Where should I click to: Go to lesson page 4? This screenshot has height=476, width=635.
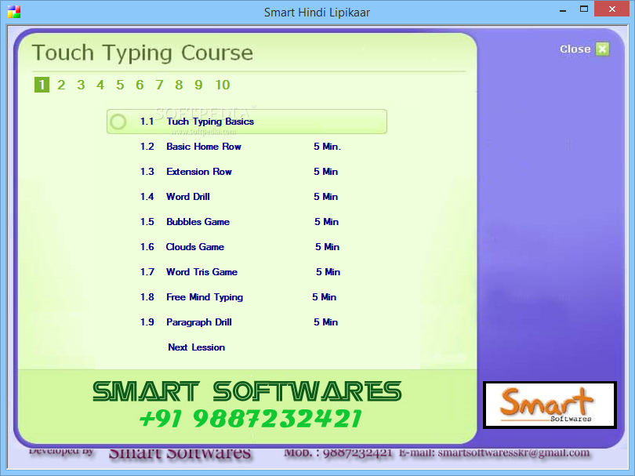pyautogui.click(x=100, y=85)
